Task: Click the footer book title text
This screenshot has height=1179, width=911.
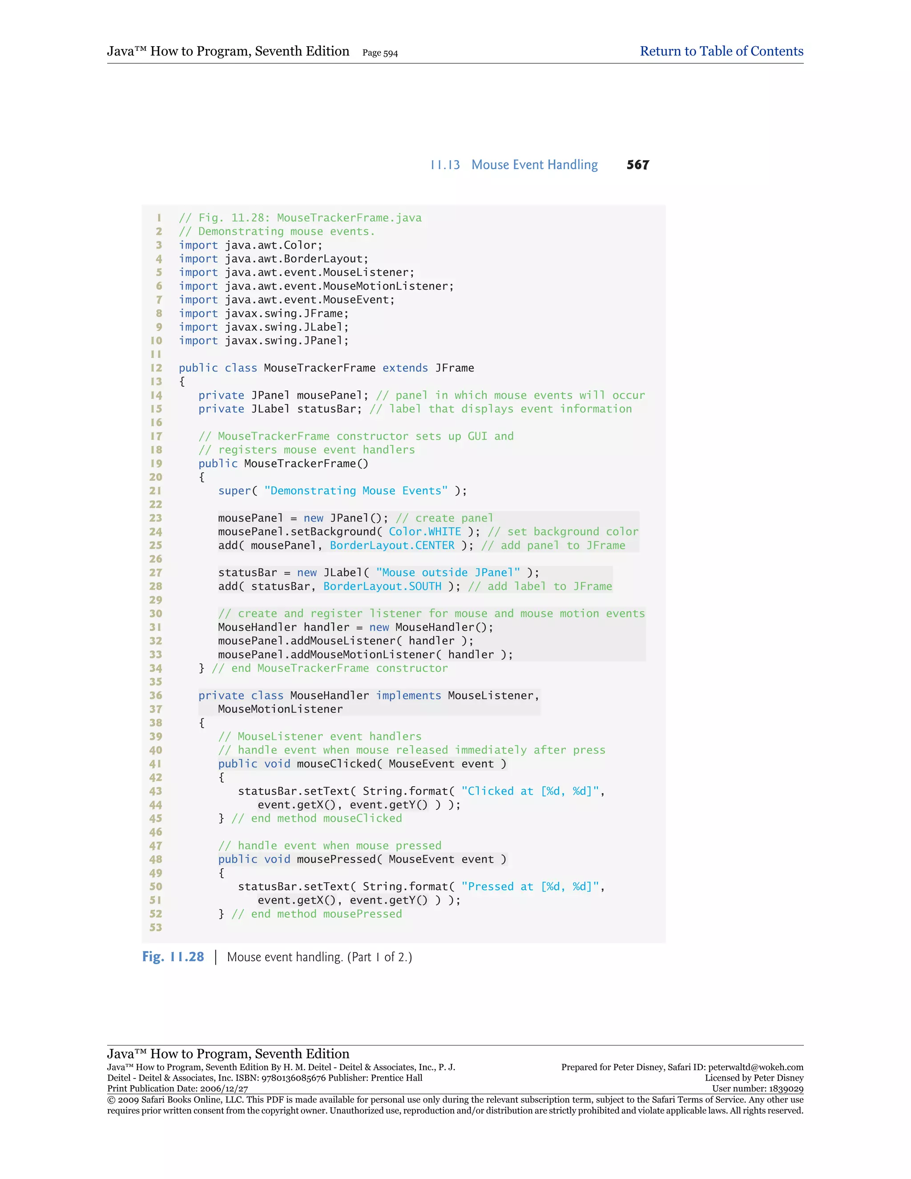Action: point(228,1053)
